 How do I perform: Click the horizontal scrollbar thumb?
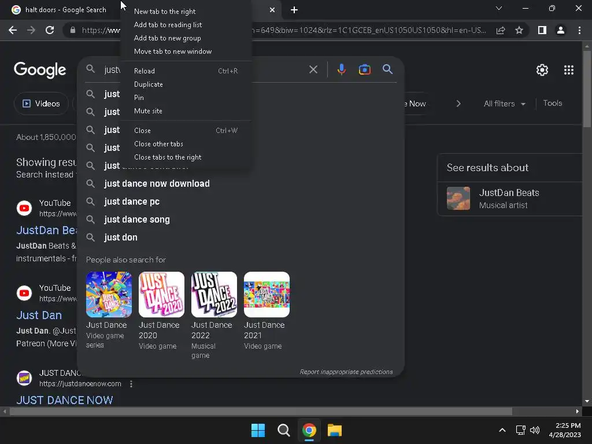(261, 411)
